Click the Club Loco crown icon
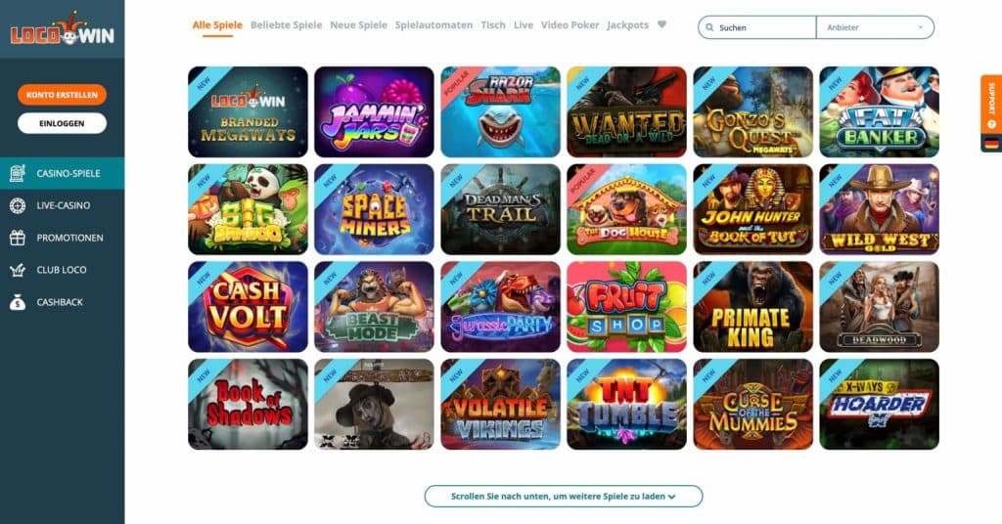Image resolution: width=1002 pixels, height=524 pixels. [18, 270]
